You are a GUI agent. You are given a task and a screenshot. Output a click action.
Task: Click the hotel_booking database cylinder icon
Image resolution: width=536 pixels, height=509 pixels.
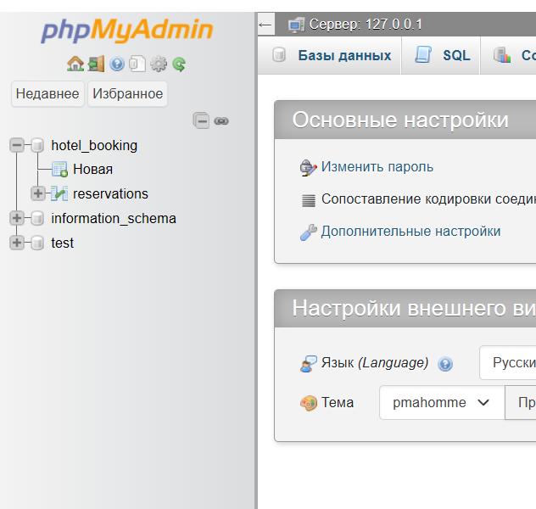(37, 145)
